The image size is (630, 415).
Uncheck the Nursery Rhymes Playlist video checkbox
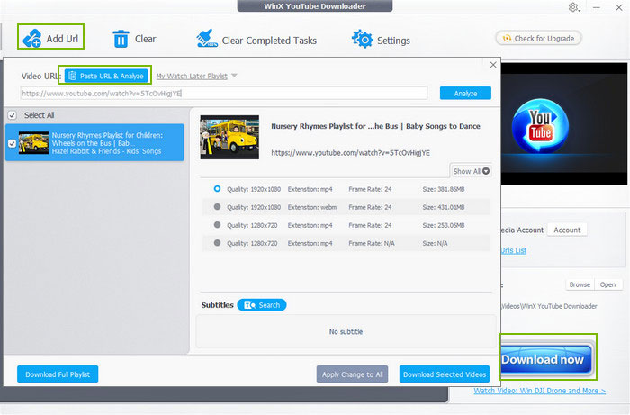click(x=12, y=142)
